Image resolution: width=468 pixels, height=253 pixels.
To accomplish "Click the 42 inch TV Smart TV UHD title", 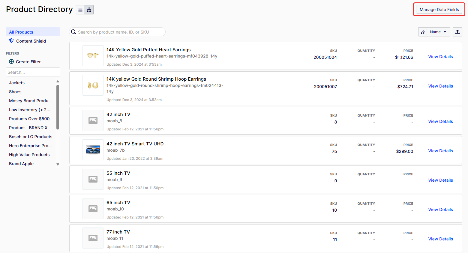I will [135, 144].
